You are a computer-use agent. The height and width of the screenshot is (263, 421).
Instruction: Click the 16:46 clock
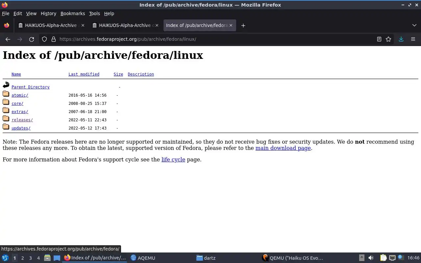pos(413,258)
